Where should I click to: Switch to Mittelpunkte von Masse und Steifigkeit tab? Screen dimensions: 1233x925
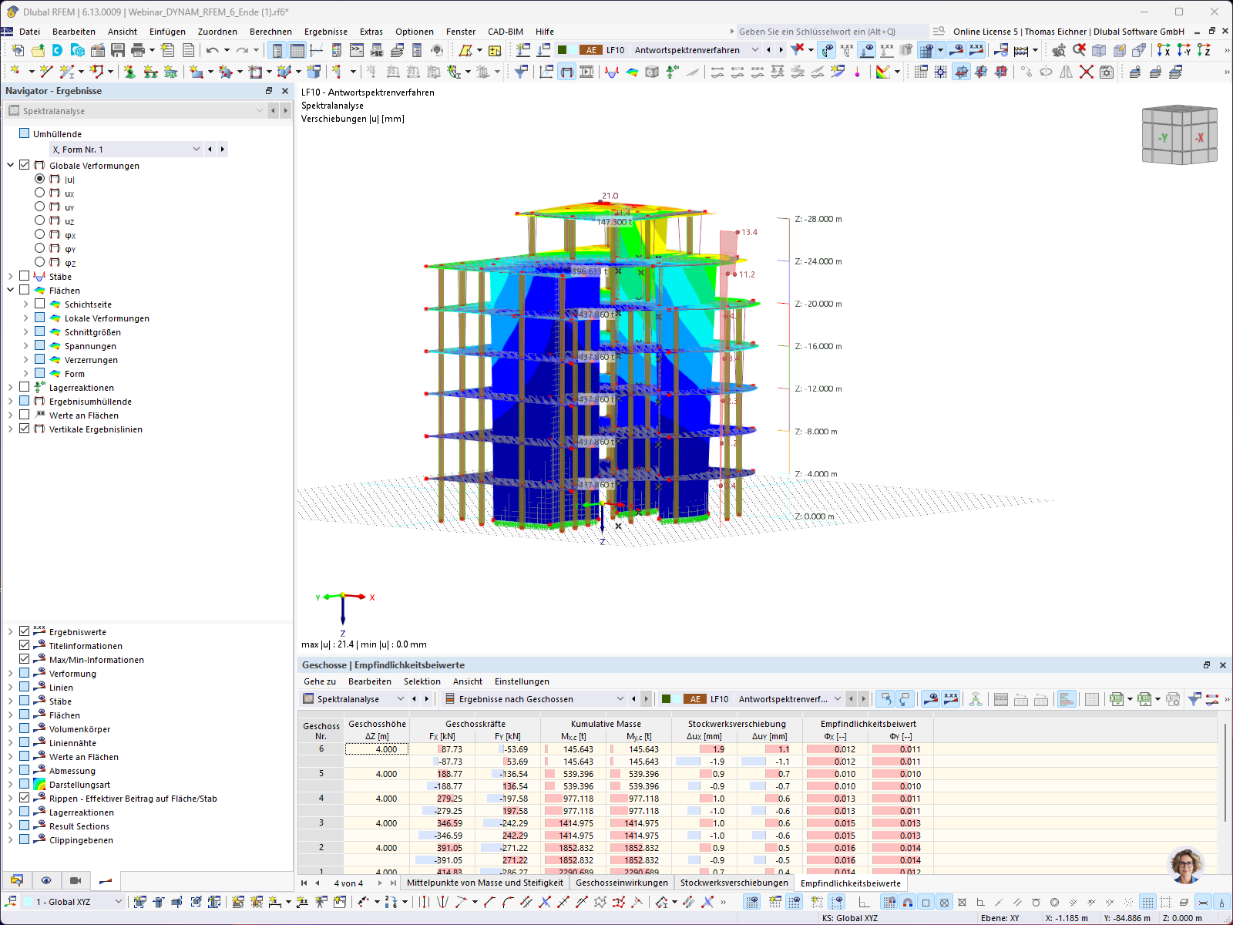click(485, 883)
